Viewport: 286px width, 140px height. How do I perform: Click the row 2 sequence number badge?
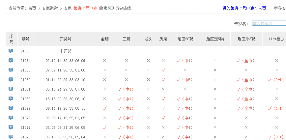pos(11,61)
